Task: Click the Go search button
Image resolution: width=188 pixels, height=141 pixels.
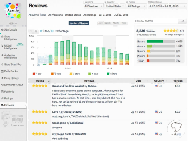Action: tap(182, 21)
